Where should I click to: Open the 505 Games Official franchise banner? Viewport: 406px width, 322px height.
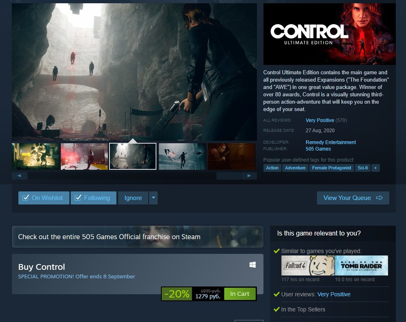tap(138, 237)
